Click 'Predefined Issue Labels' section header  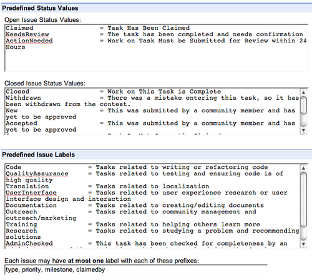[x=39, y=155]
